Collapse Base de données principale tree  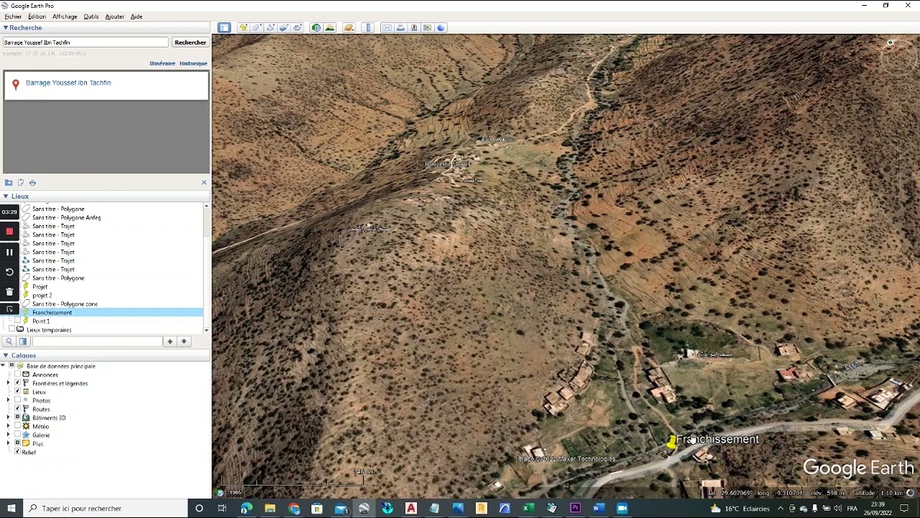click(x=4, y=365)
